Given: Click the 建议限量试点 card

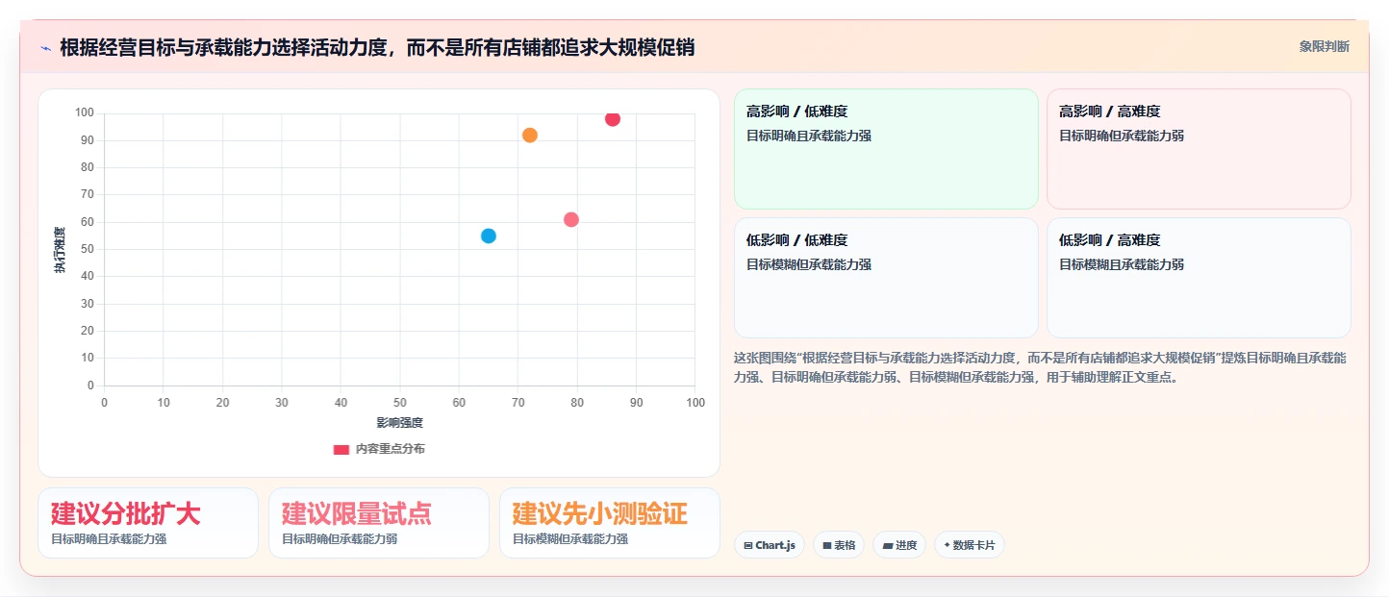Looking at the screenshot, I should [x=379, y=523].
